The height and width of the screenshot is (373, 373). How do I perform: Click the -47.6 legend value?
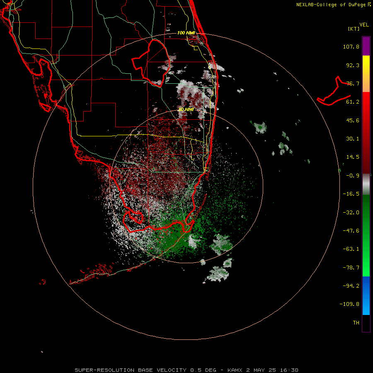point(351,231)
